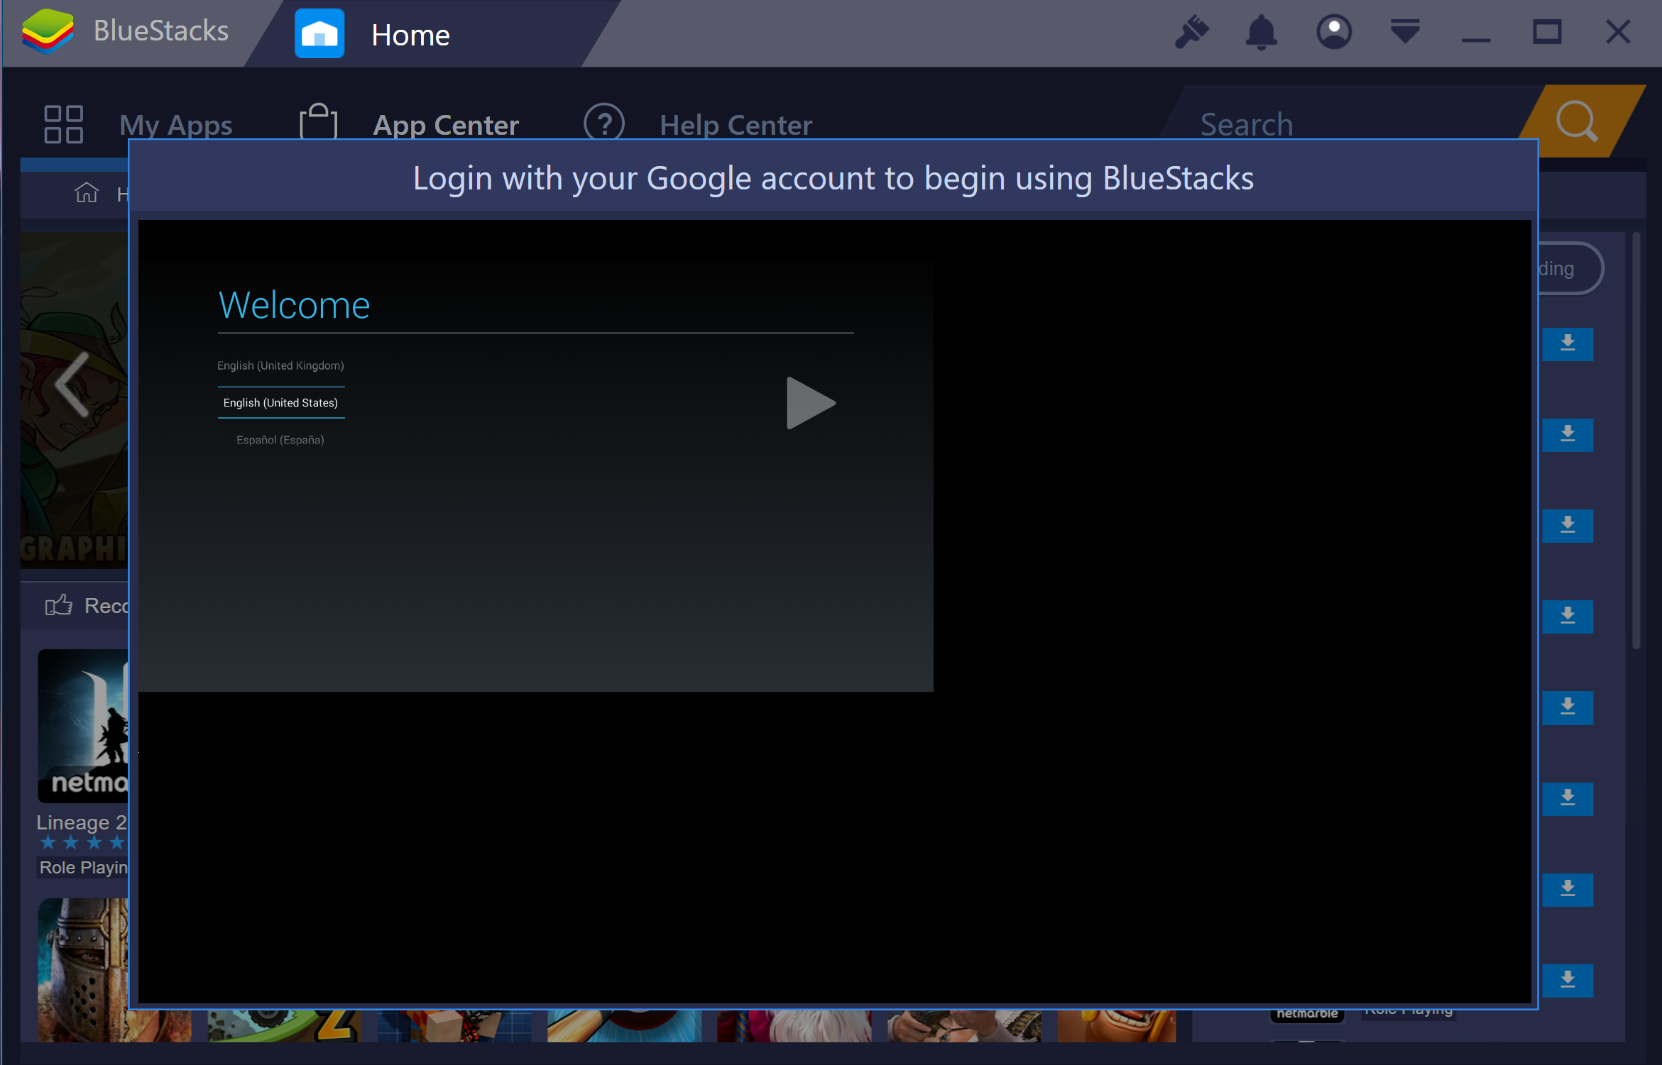Select Español (España) language option
Image resolution: width=1662 pixels, height=1065 pixels.
(281, 439)
